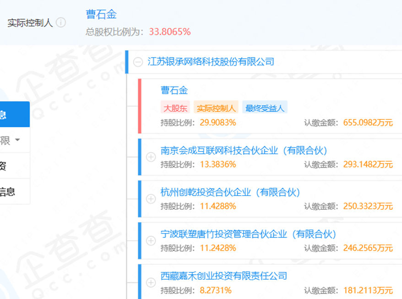The image size is (402, 299).
Task: Click the info icon beside 实际控制人 label
Action: pyautogui.click(x=61, y=23)
